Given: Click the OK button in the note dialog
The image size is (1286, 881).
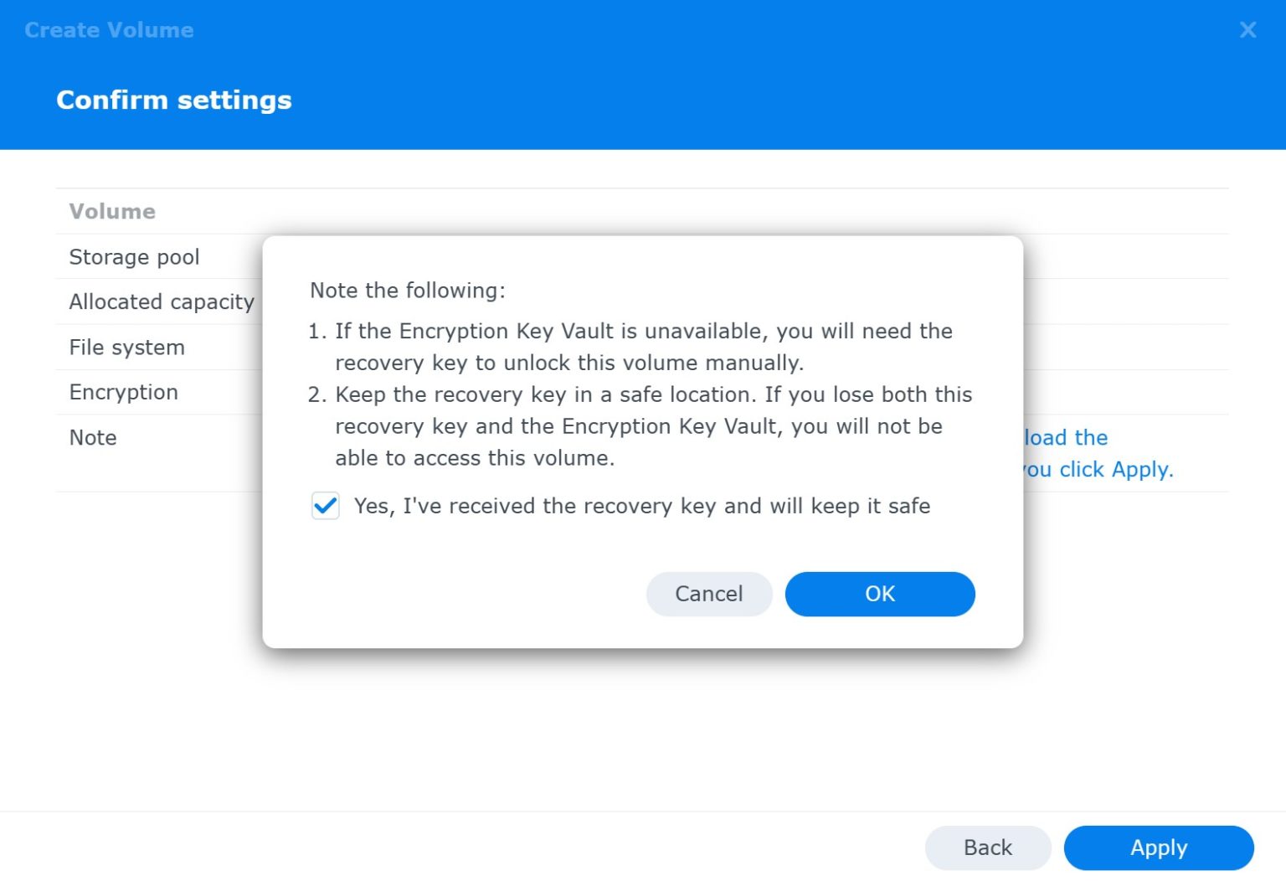Looking at the screenshot, I should click(x=879, y=594).
